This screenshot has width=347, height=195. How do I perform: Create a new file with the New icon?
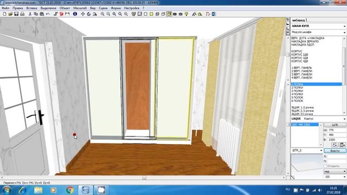click(x=5, y=14)
